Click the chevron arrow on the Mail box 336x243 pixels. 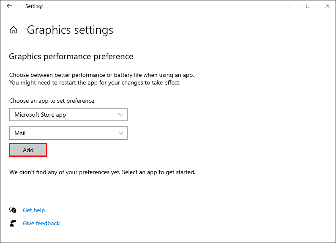[x=121, y=133]
